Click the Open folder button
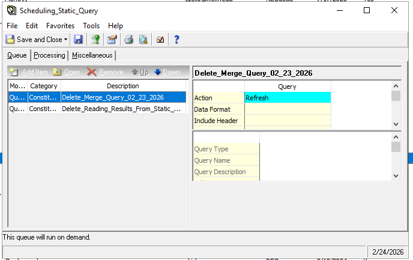Image resolution: width=413 pixels, height=260 pixels. pos(67,72)
